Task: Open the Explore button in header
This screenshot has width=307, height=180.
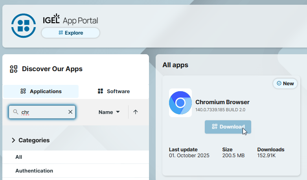Action: point(71,33)
